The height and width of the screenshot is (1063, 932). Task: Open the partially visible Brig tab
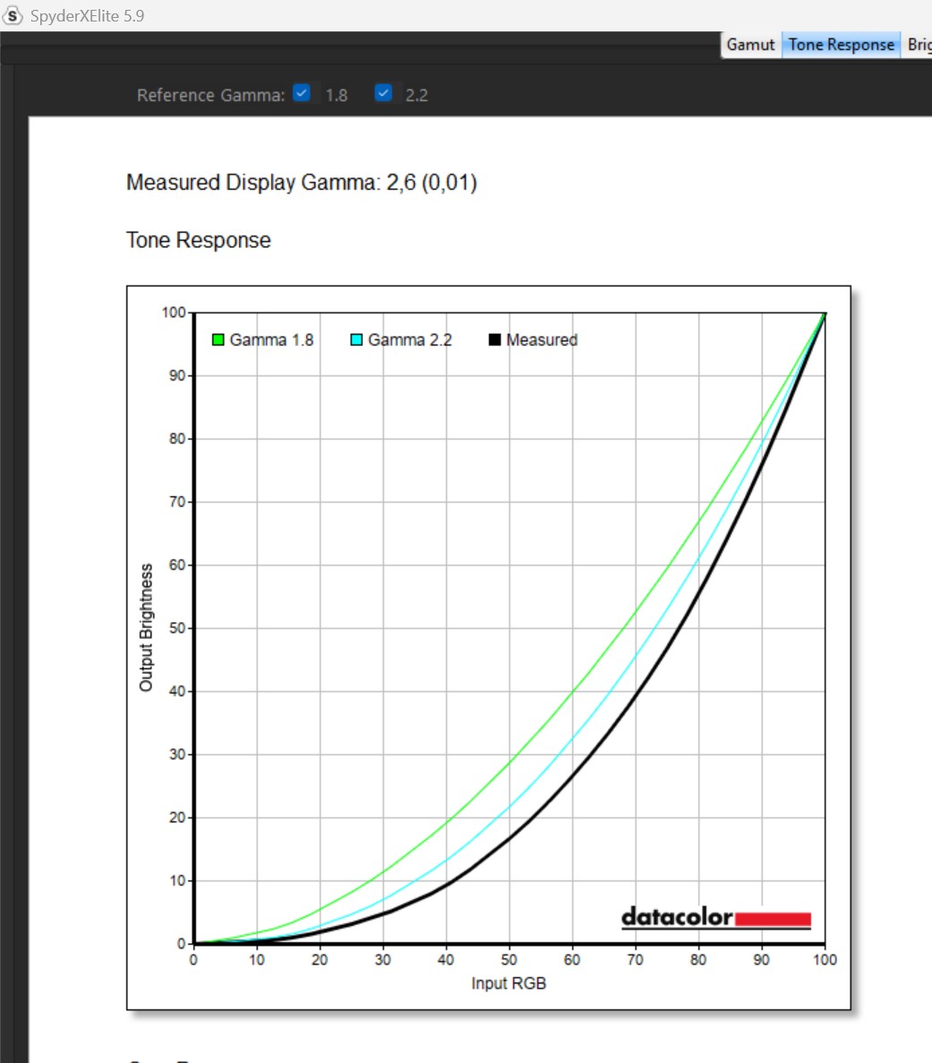pos(919,45)
